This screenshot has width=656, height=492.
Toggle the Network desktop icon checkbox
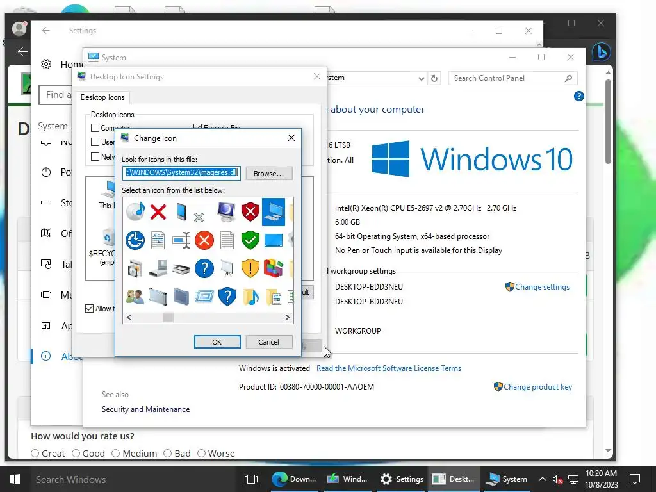point(95,156)
